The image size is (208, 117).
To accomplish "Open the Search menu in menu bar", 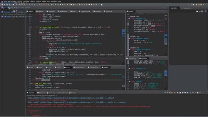I will point(32,1).
